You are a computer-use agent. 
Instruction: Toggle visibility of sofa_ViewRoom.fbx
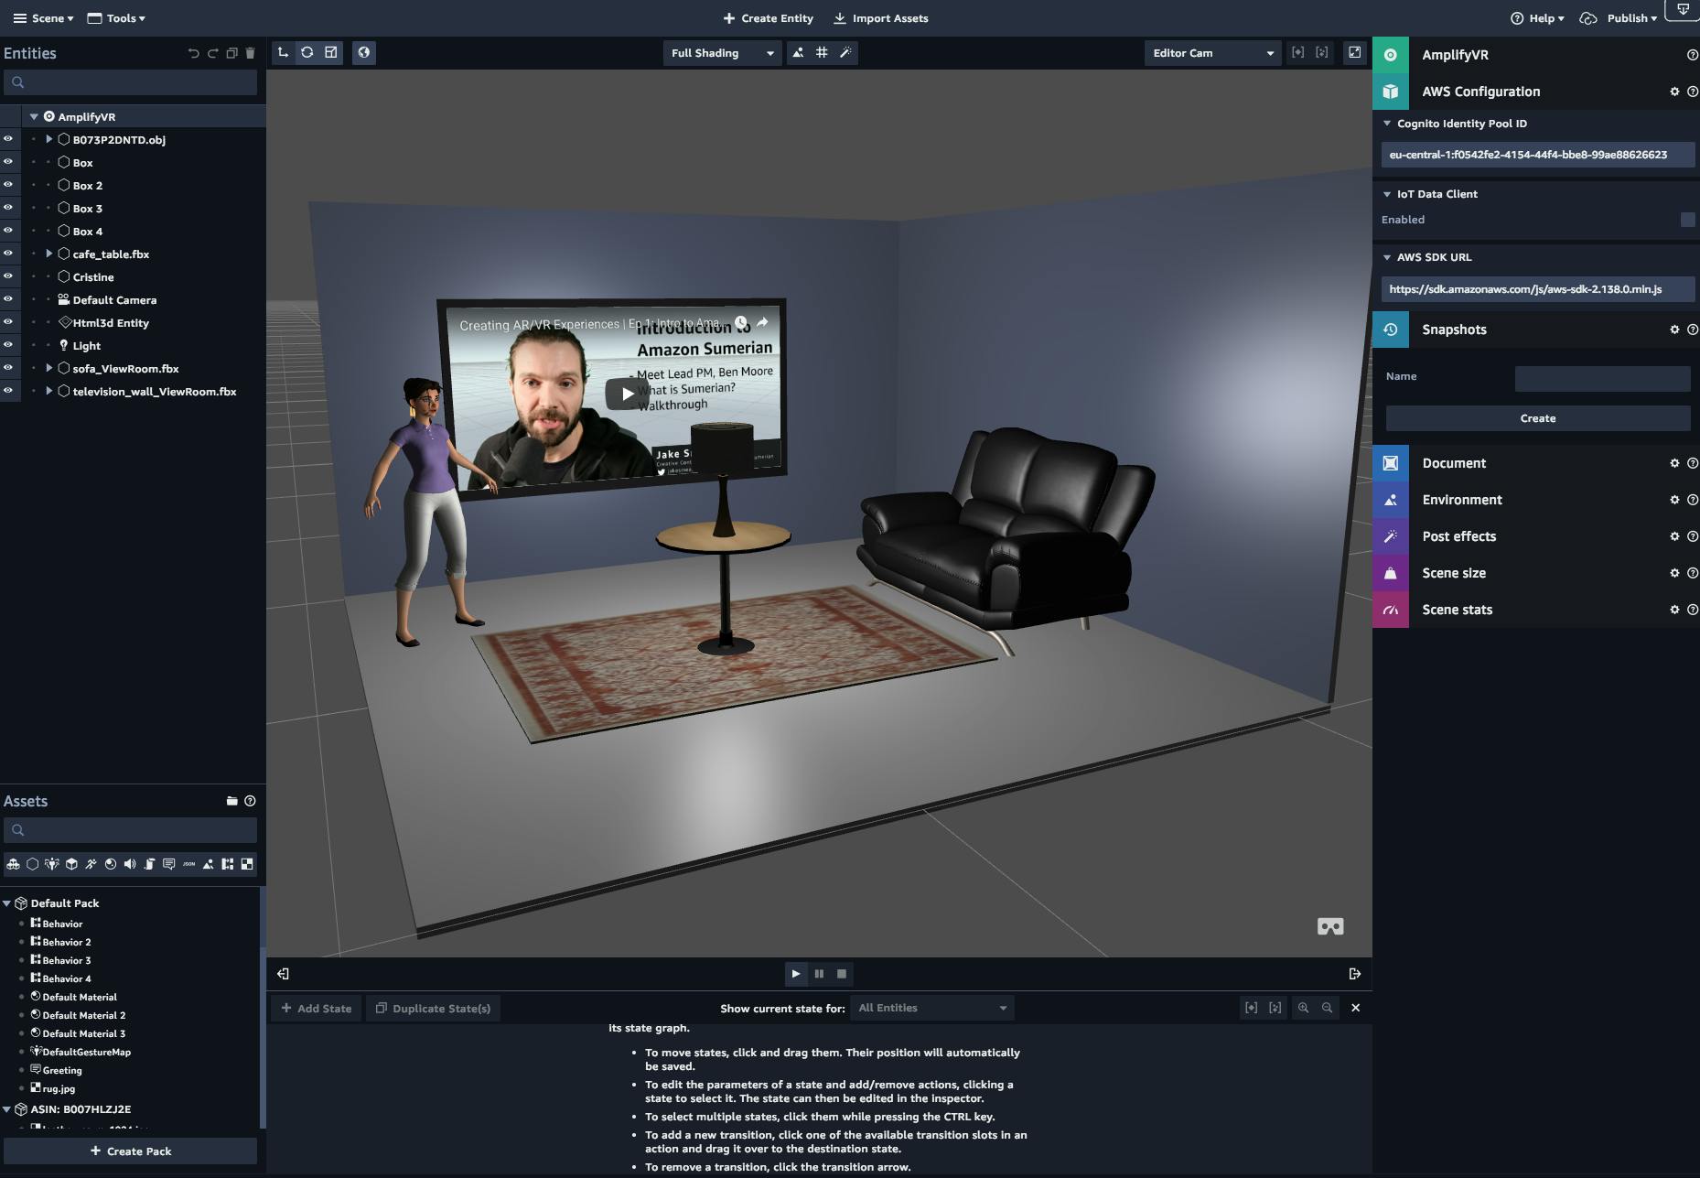pyautogui.click(x=8, y=368)
